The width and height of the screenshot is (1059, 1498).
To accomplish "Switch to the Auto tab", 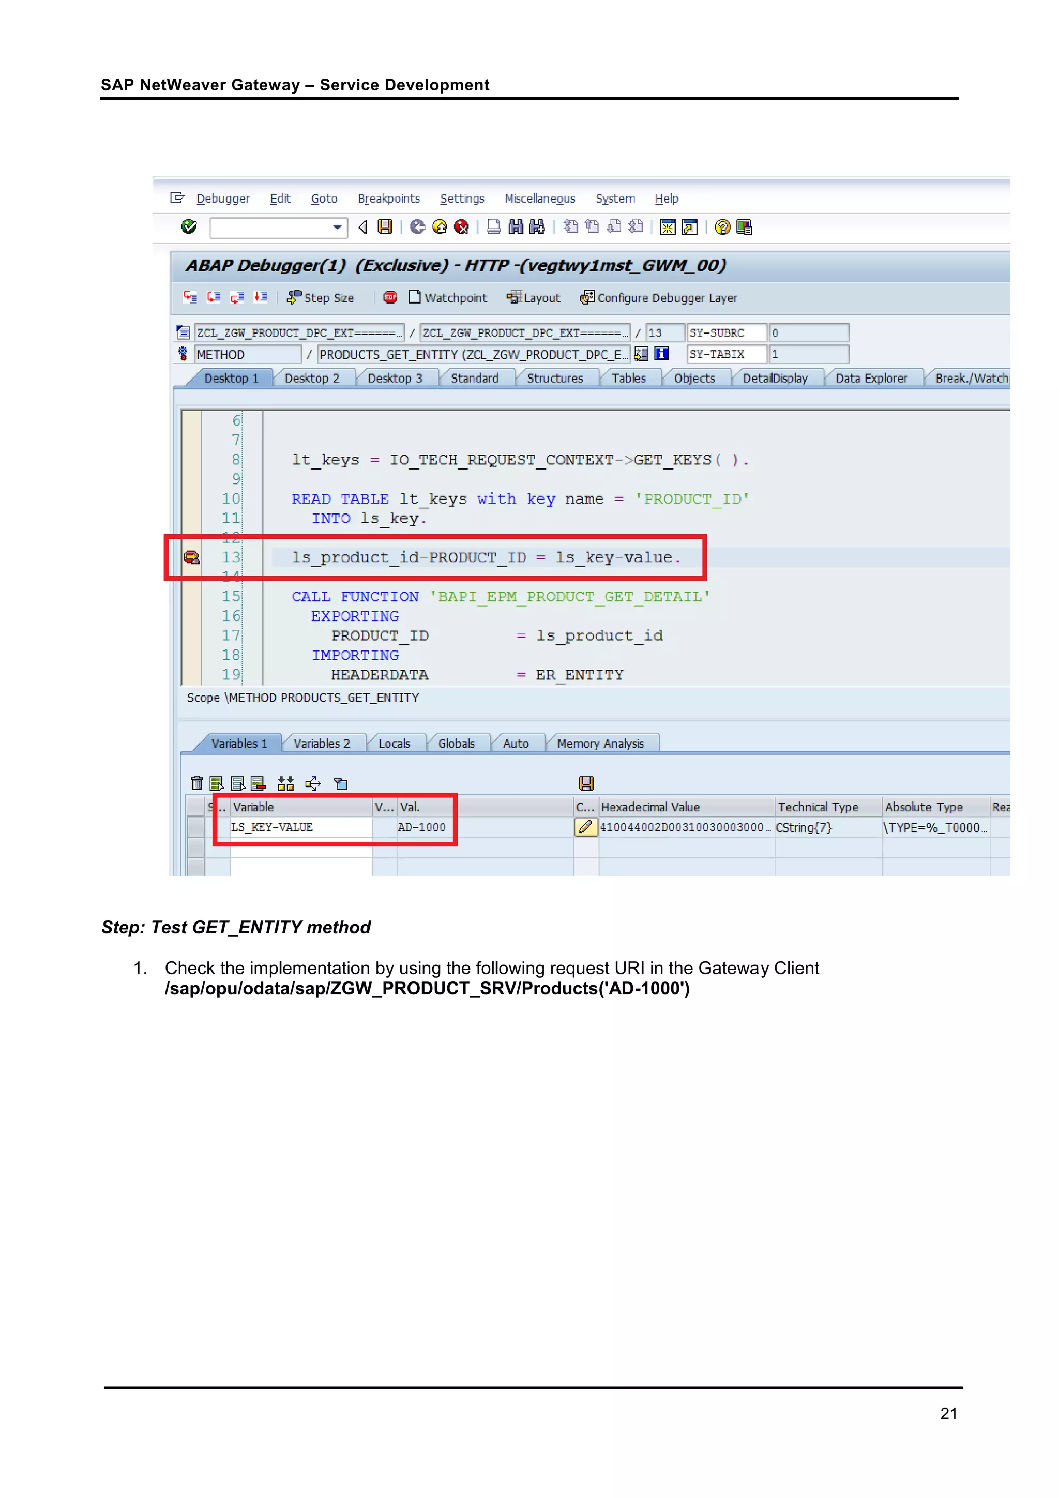I will (516, 744).
